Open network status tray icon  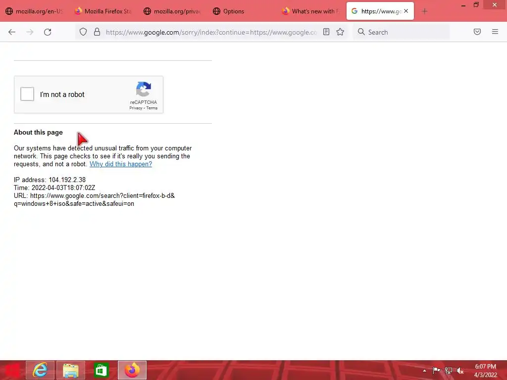coord(449,370)
